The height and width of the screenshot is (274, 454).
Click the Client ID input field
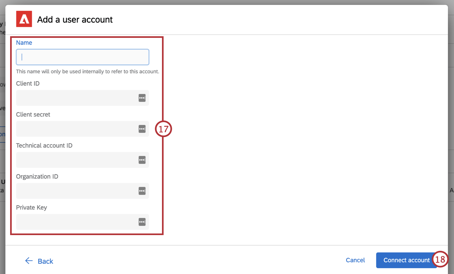tap(75, 98)
